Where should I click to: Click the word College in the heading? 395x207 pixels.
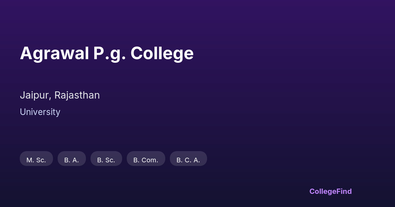[162, 53]
